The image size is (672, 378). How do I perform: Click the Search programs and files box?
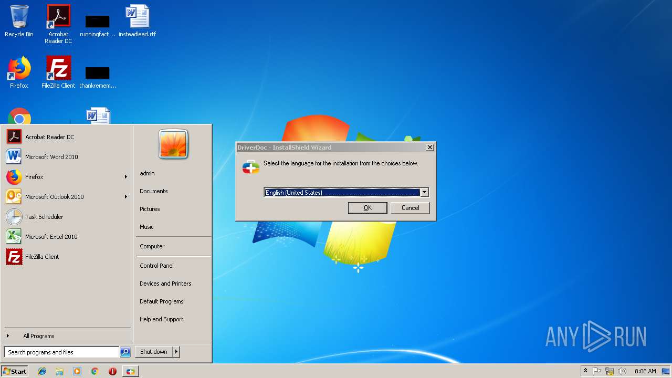[x=61, y=352]
